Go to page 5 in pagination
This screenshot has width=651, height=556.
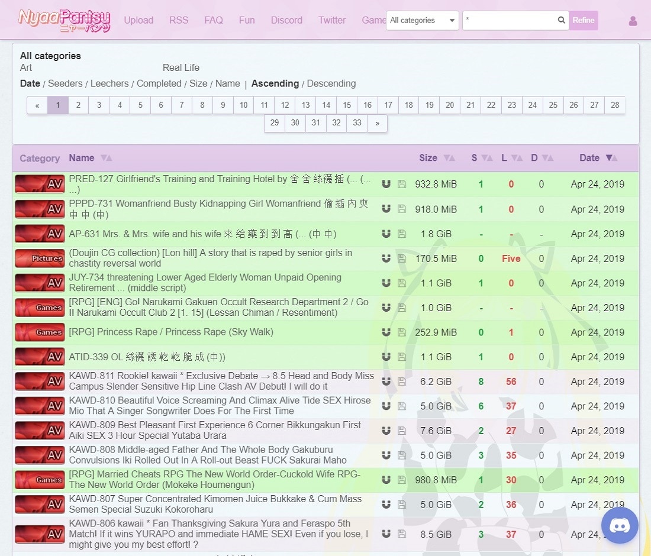coord(140,105)
